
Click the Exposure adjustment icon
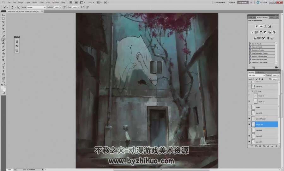pos(270,26)
